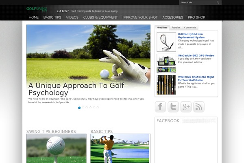Viewport: 244px width, 163px height.
Task: Open the BASIC TIPS menu item
Action: pos(52,17)
